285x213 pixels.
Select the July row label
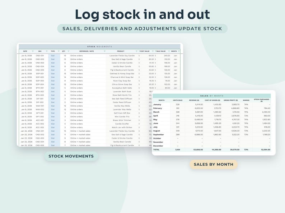pyautogui.click(x=155, y=127)
